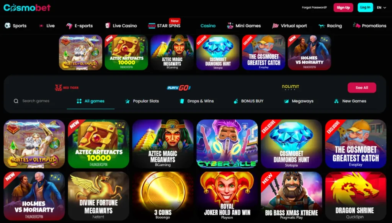The image size is (392, 223).
Task: Click the soccer ball Sports icon
Action: 8,26
